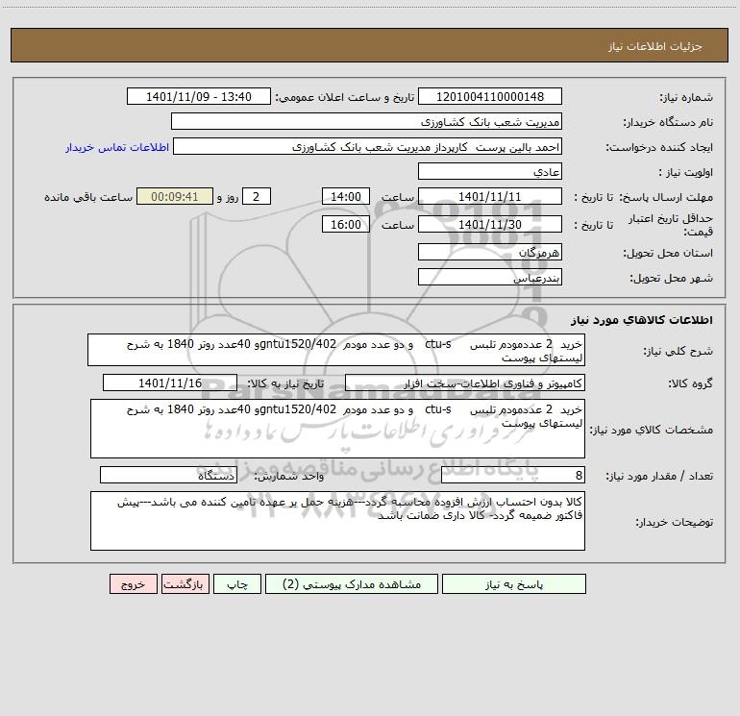Click the شرح کلی نیاز description box
The height and width of the screenshot is (716, 740).
[x=336, y=350]
